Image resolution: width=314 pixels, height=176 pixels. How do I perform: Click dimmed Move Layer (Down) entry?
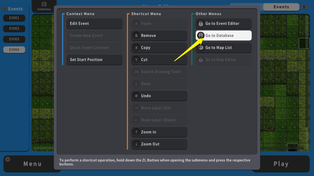pos(159,120)
